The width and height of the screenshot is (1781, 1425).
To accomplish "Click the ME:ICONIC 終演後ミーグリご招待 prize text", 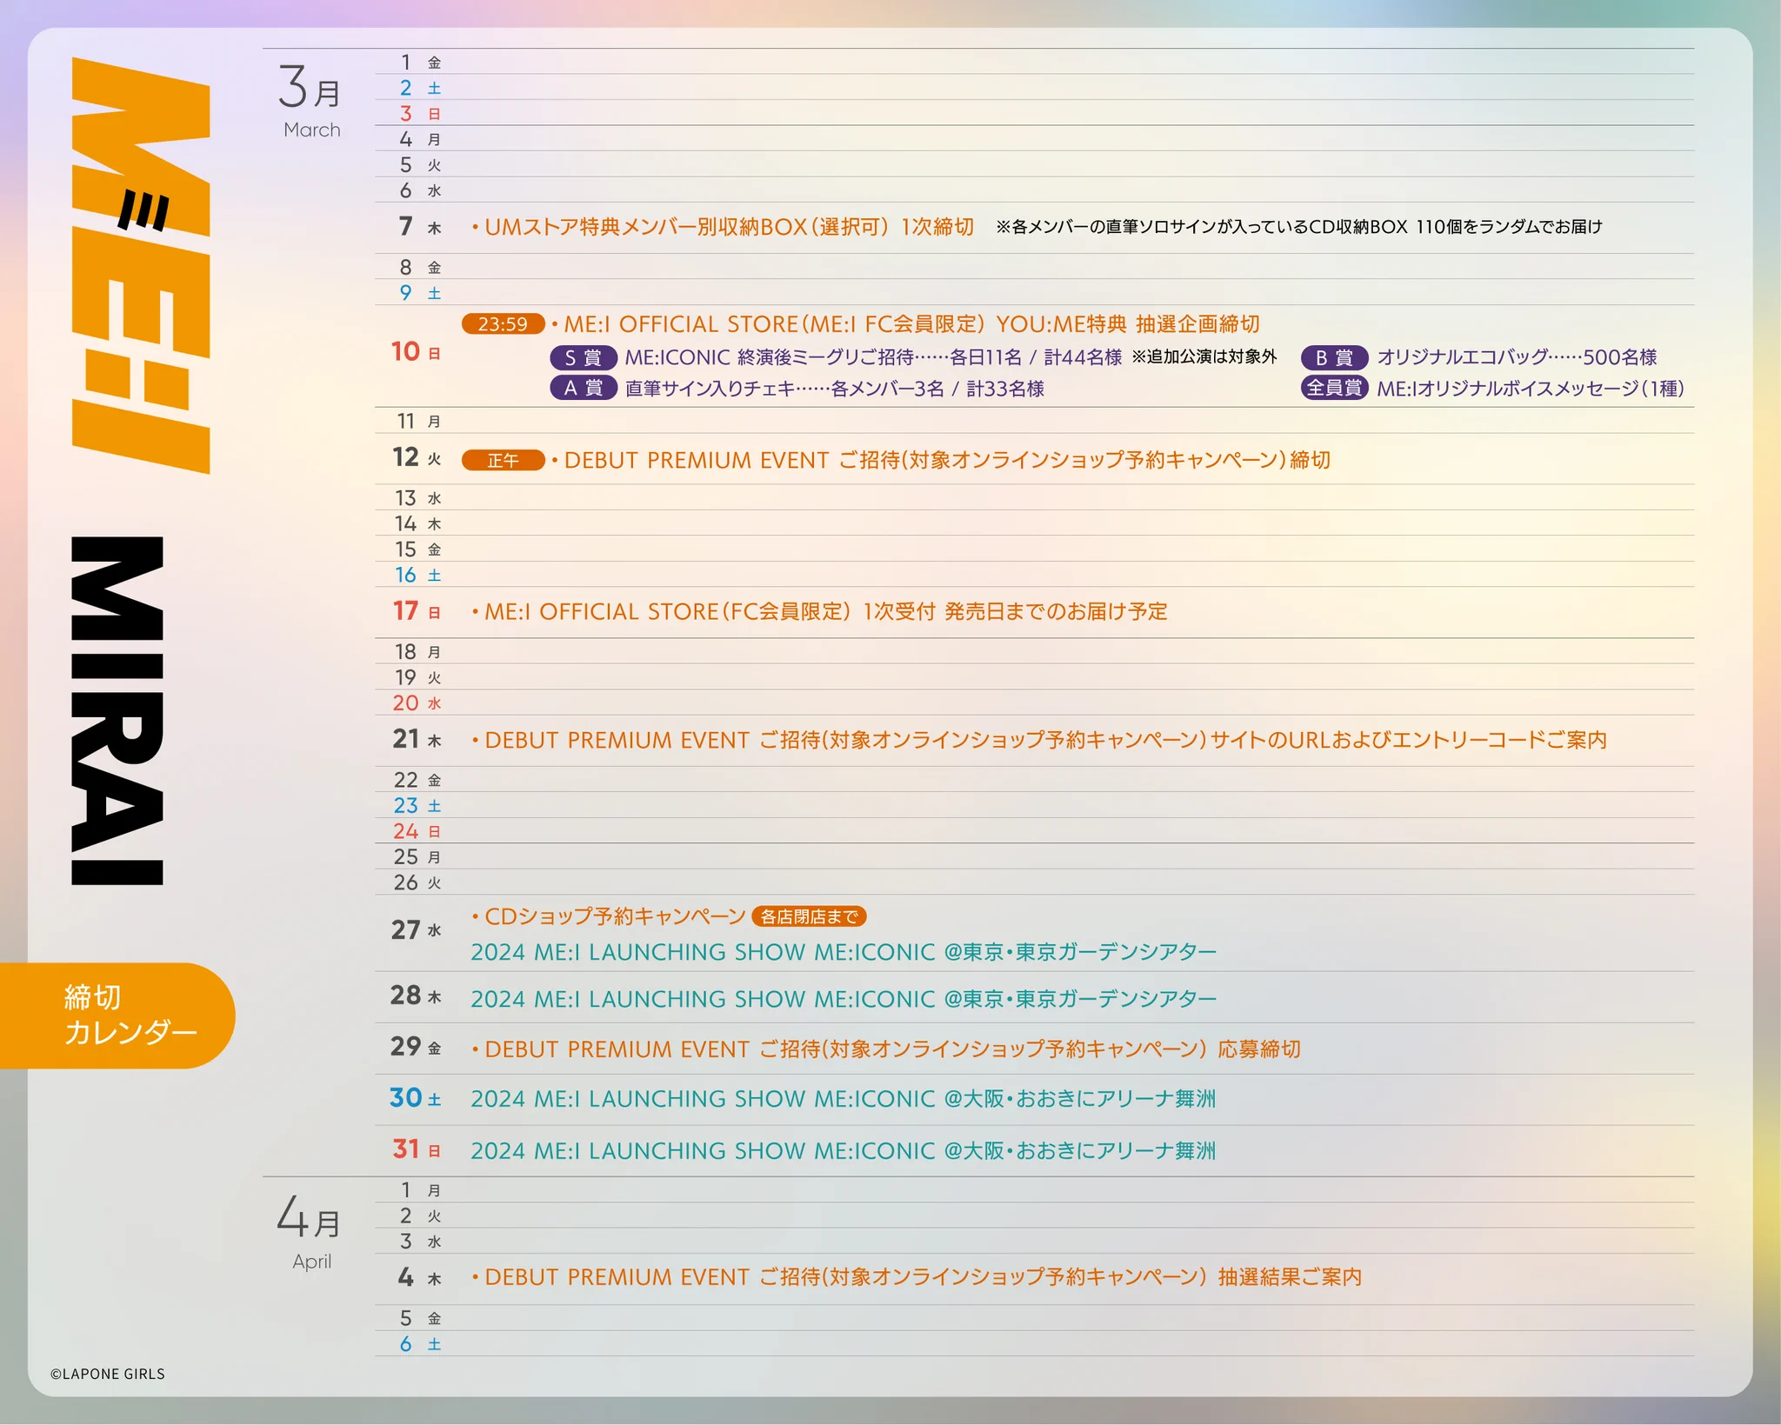I will pos(873,357).
